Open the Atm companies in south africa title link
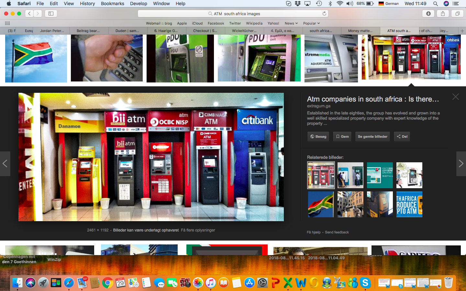Viewport: 466px width, 291px height. point(373,99)
